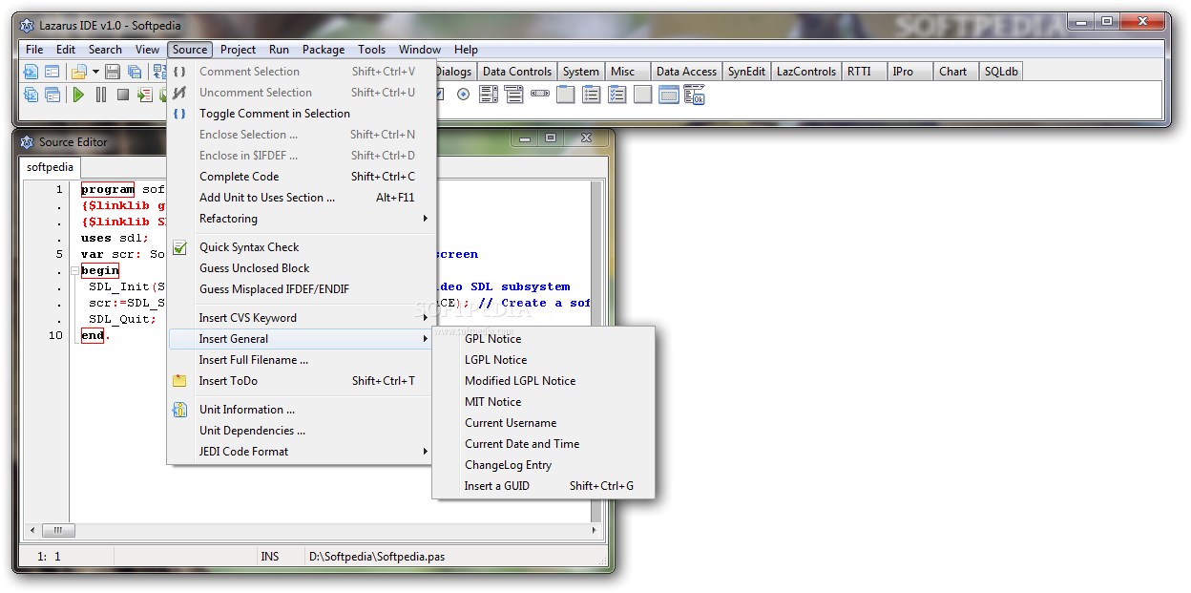Click the View Units toolbar icon
Screen dimensions: 1191x593
click(31, 95)
